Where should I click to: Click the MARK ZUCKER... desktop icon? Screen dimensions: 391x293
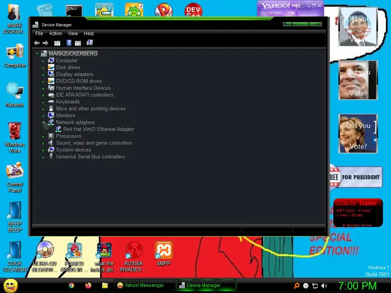15,19
